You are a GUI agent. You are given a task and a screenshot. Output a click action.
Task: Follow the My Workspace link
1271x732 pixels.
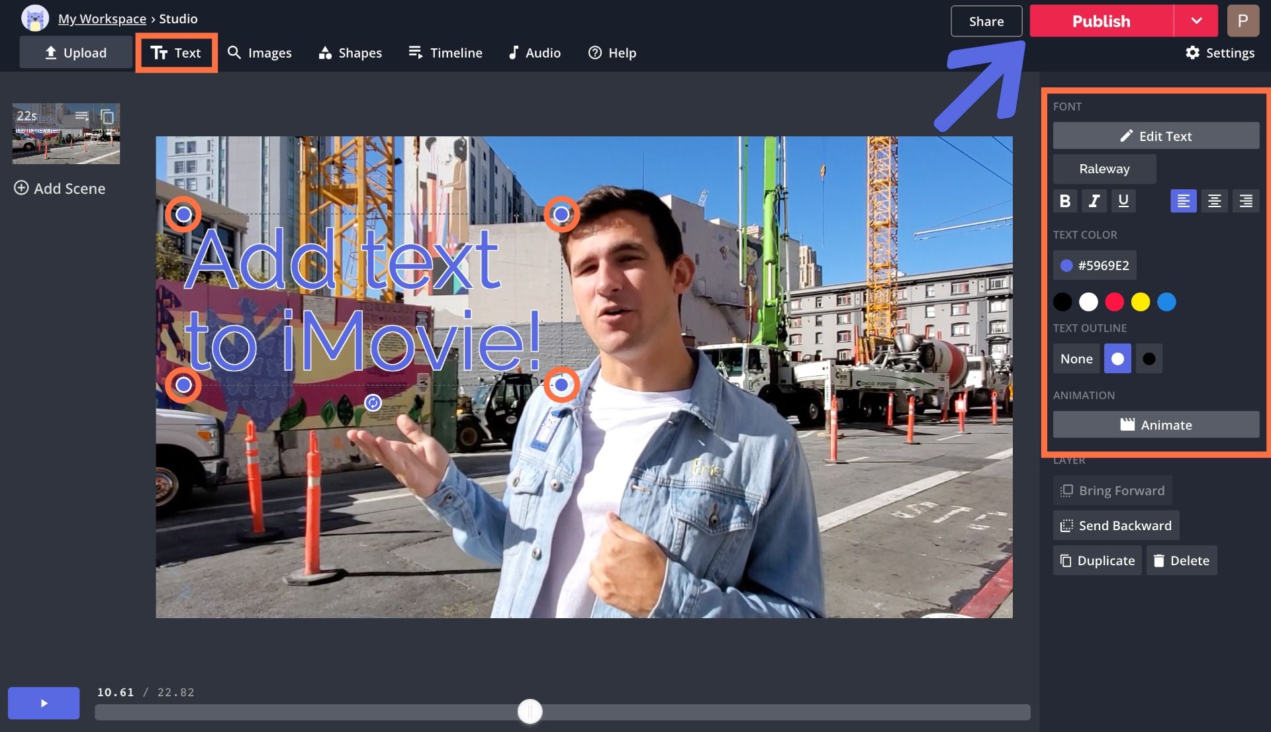click(x=102, y=19)
